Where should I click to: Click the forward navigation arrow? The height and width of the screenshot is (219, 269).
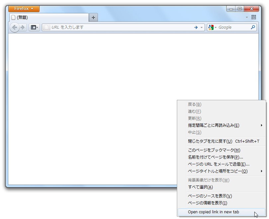(23, 27)
